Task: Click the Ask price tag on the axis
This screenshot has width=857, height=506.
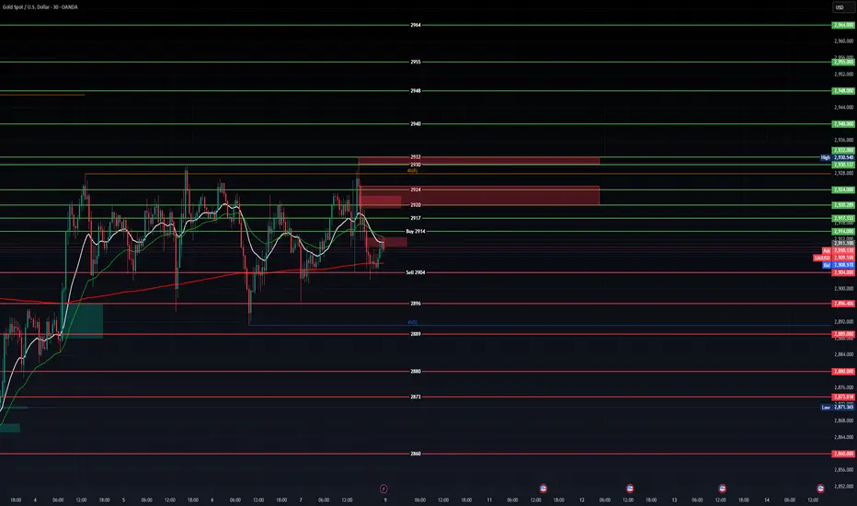Action: pyautogui.click(x=839, y=250)
